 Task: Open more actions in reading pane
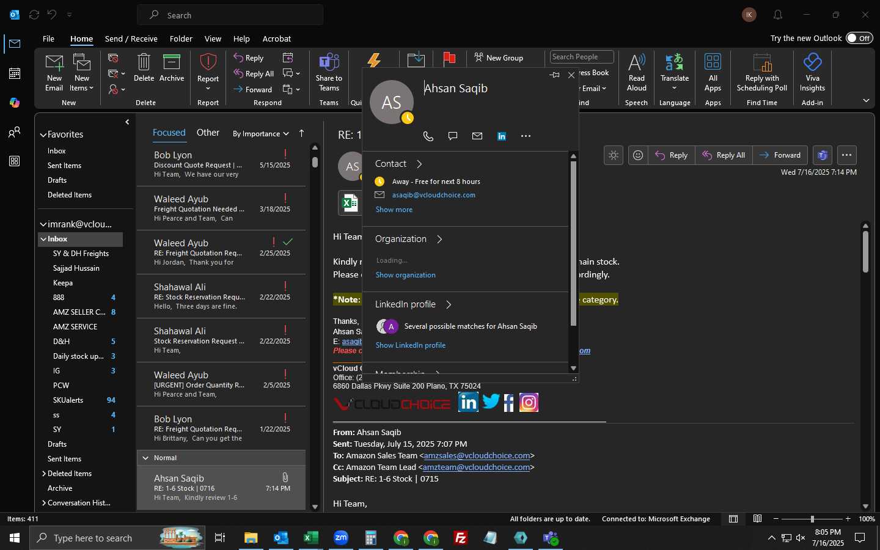pyautogui.click(x=846, y=155)
